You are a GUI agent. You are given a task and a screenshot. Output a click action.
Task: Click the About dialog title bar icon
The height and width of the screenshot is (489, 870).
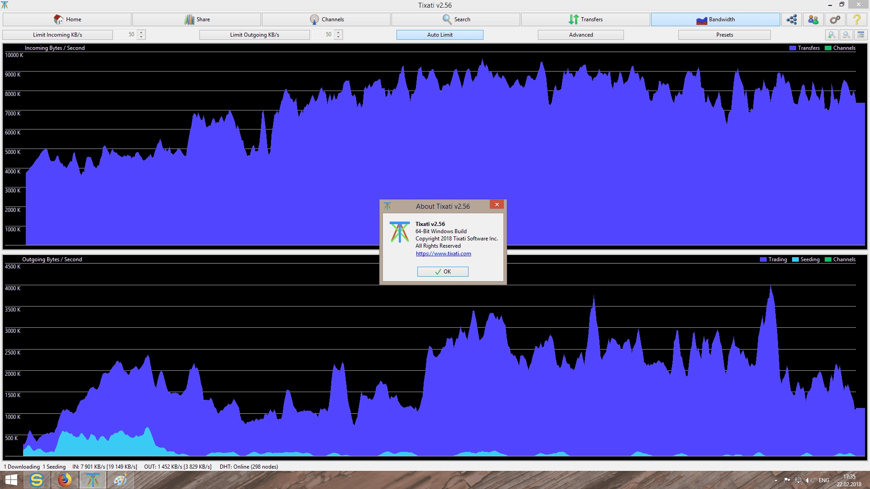click(x=387, y=206)
